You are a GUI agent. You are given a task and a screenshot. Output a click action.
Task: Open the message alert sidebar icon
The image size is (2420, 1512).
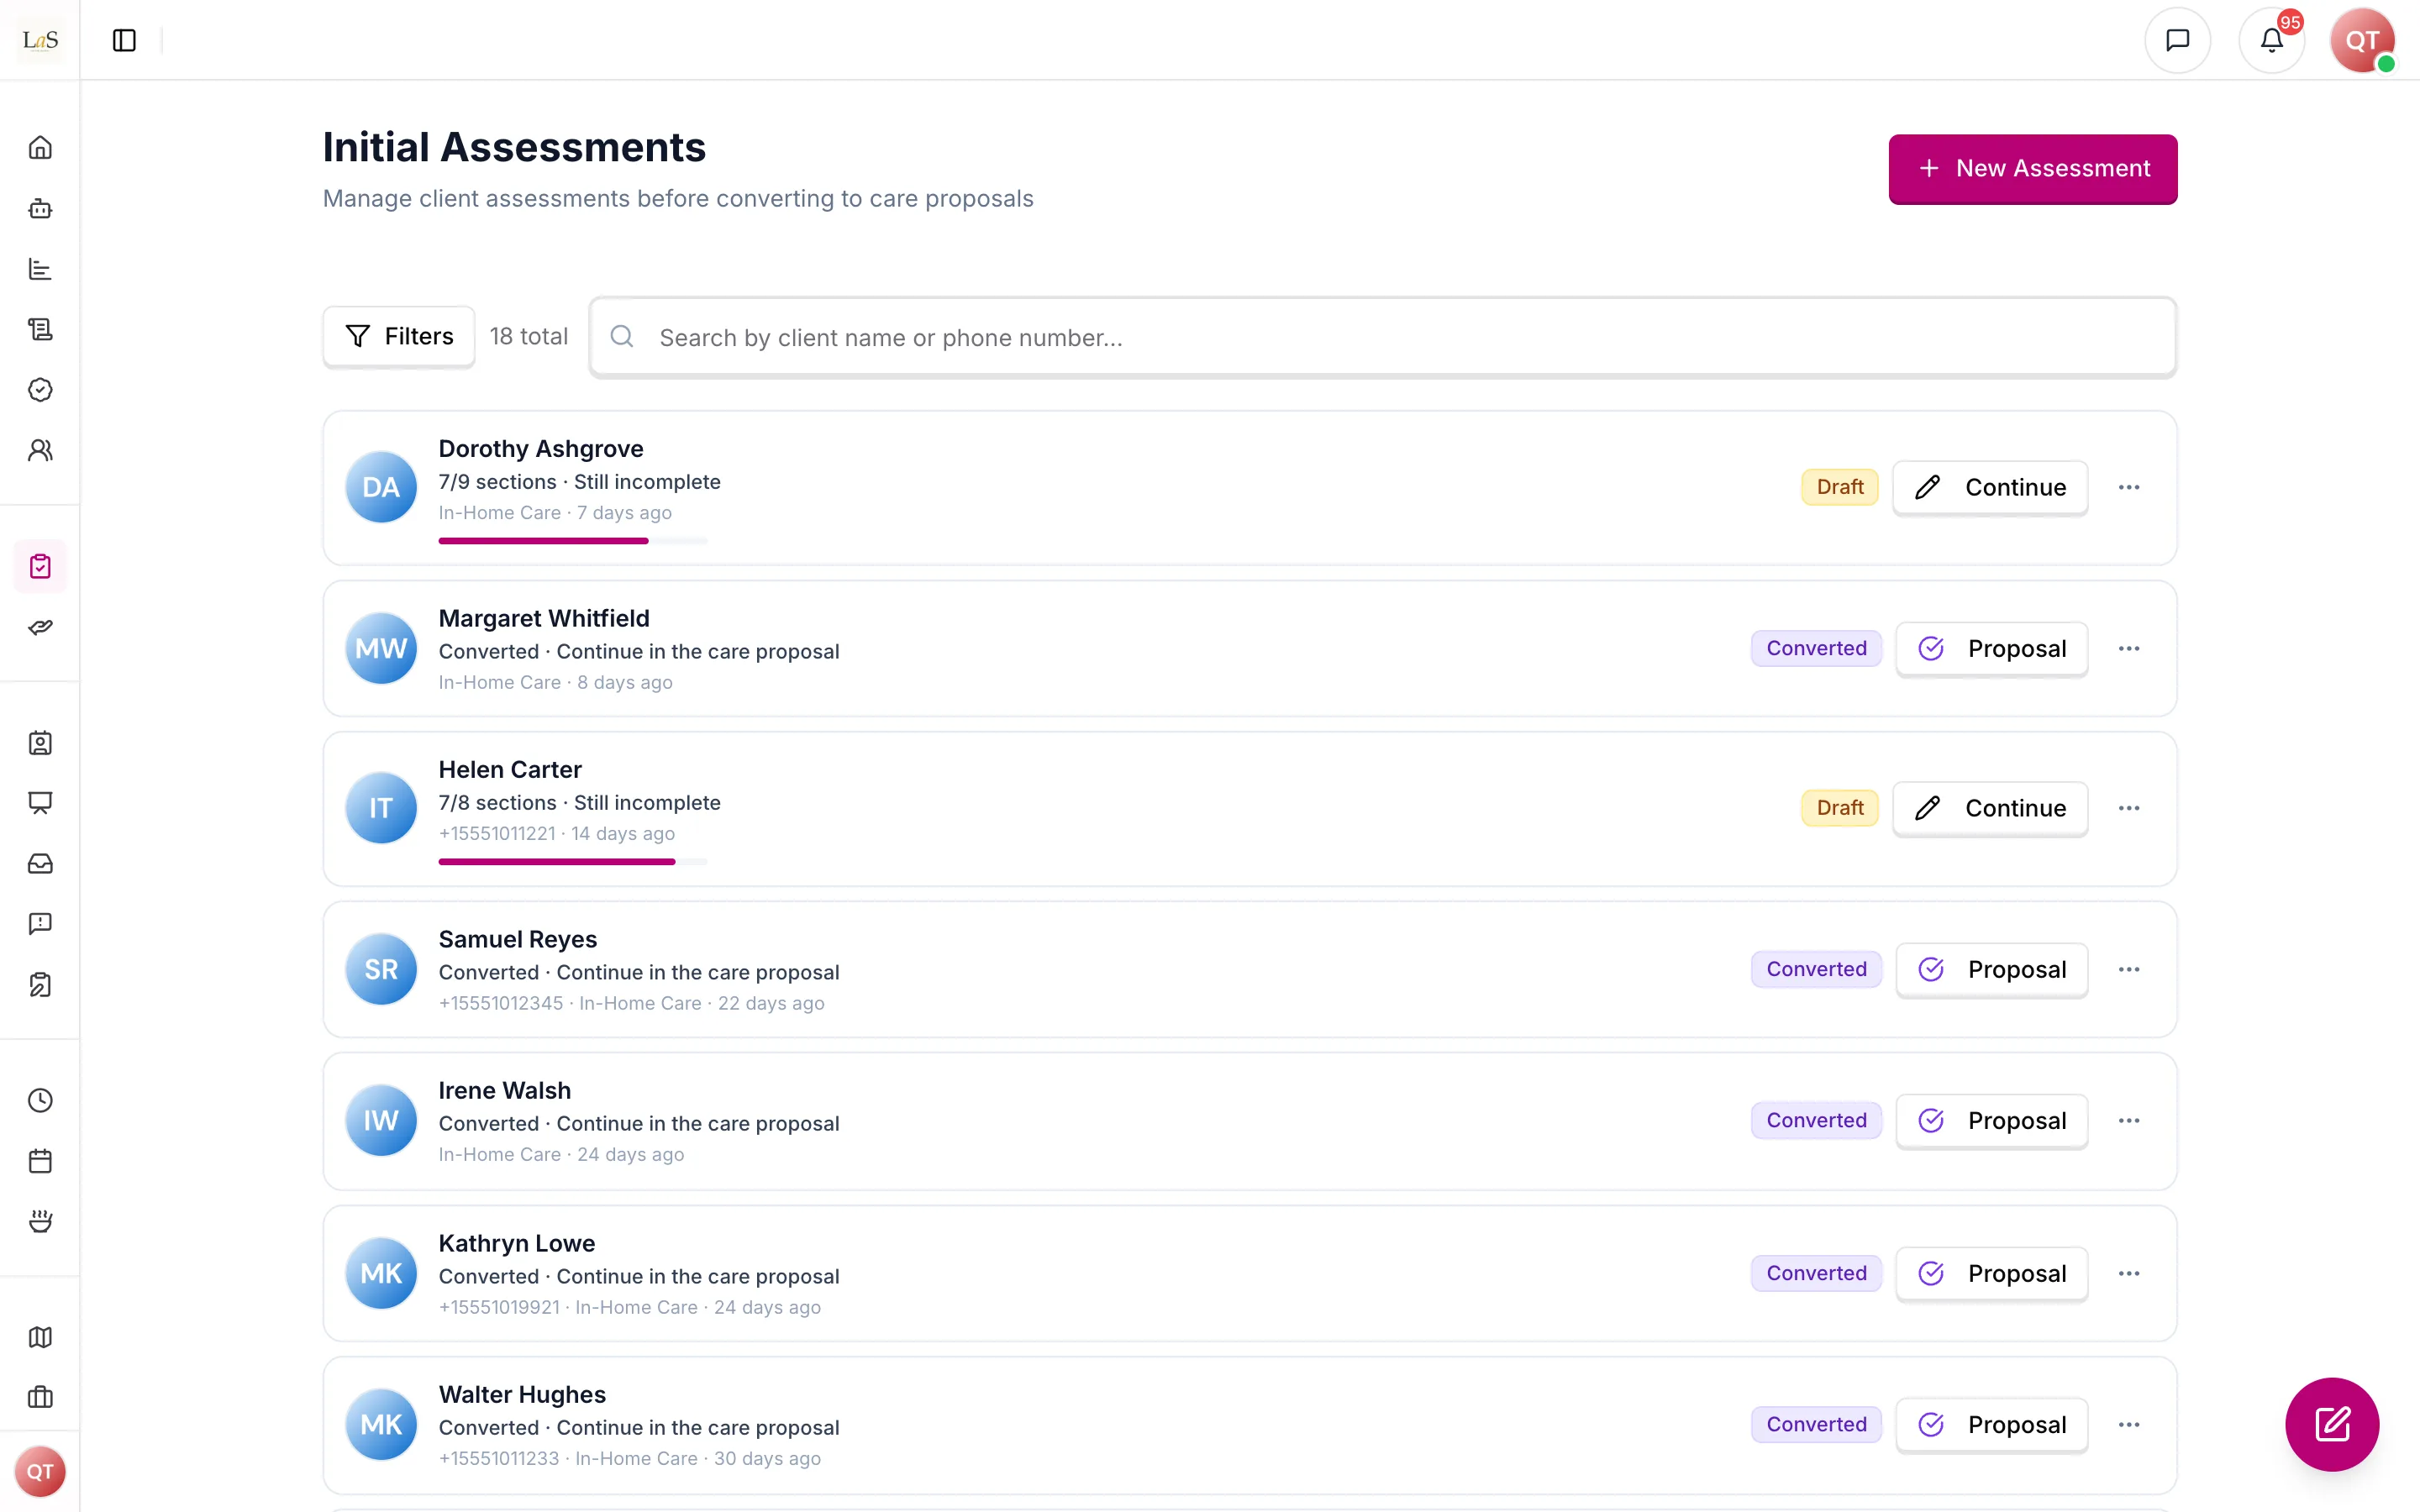40,923
